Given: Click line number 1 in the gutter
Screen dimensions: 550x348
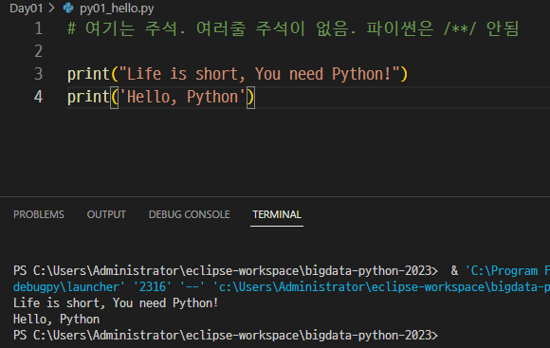Looking at the screenshot, I should click(39, 28).
